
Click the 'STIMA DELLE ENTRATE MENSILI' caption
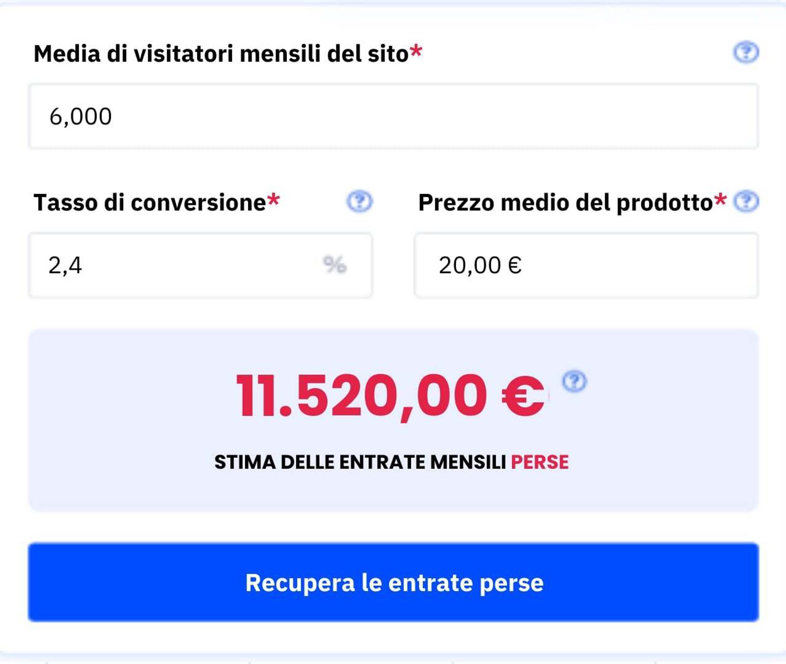coord(360,462)
